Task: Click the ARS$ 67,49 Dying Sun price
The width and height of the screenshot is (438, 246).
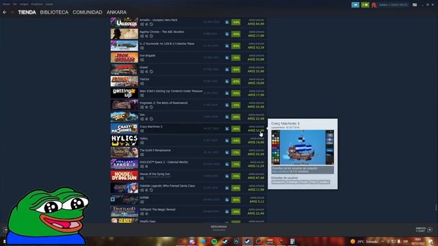Action: click(256, 178)
